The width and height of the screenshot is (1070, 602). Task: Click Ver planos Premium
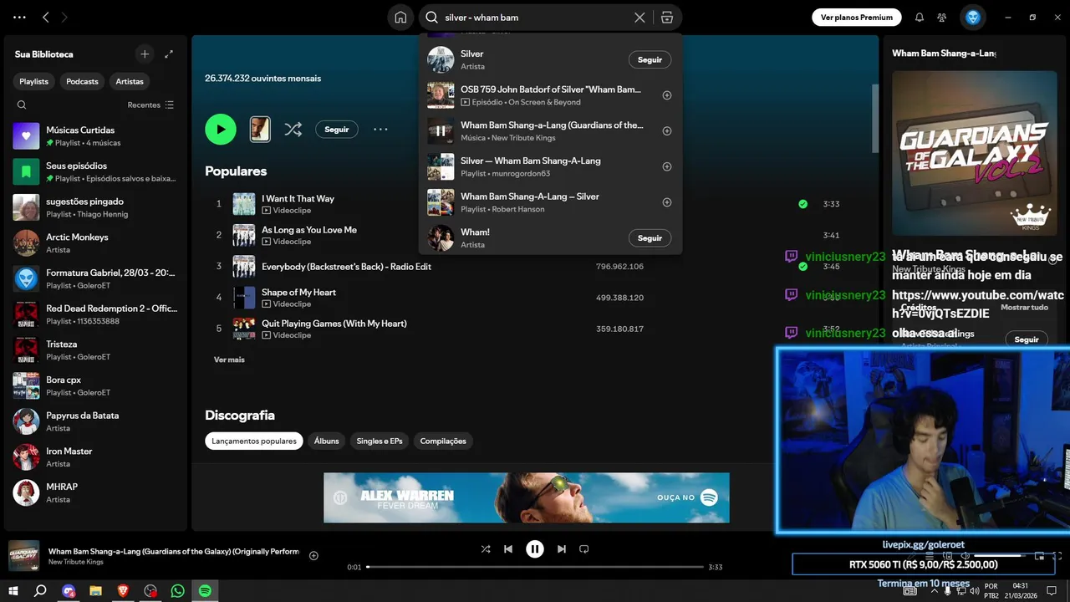pyautogui.click(x=857, y=17)
